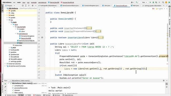171x96 pixels.
Task: Collapse all icon in Project panel header
Action: click(29, 6)
